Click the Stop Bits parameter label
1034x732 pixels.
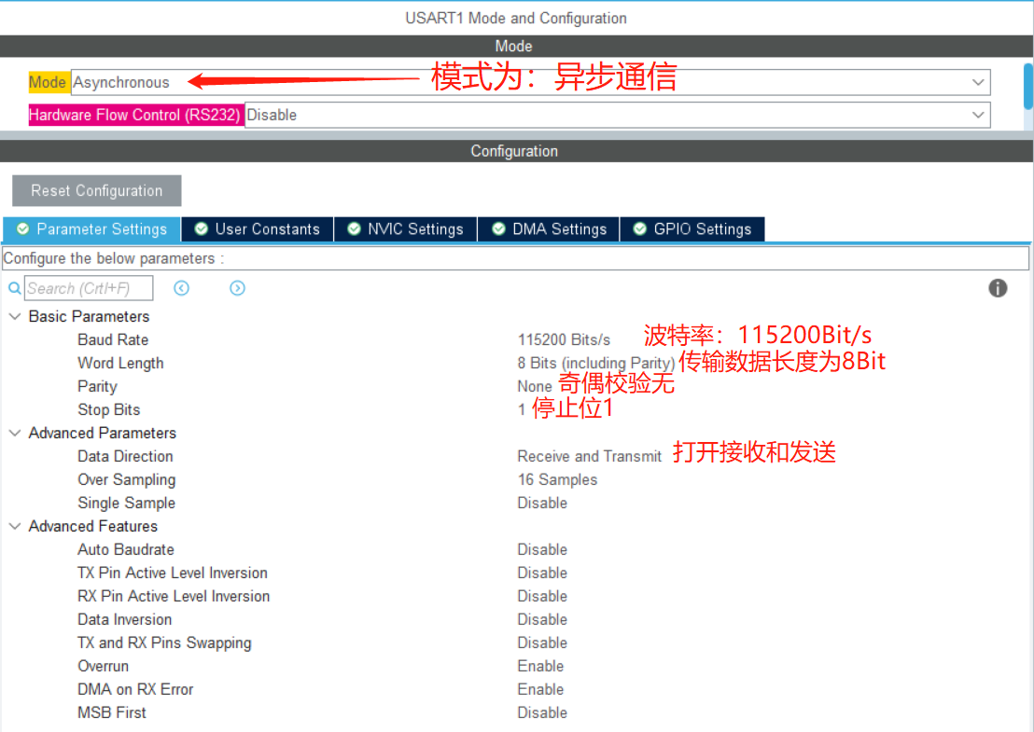pos(109,409)
